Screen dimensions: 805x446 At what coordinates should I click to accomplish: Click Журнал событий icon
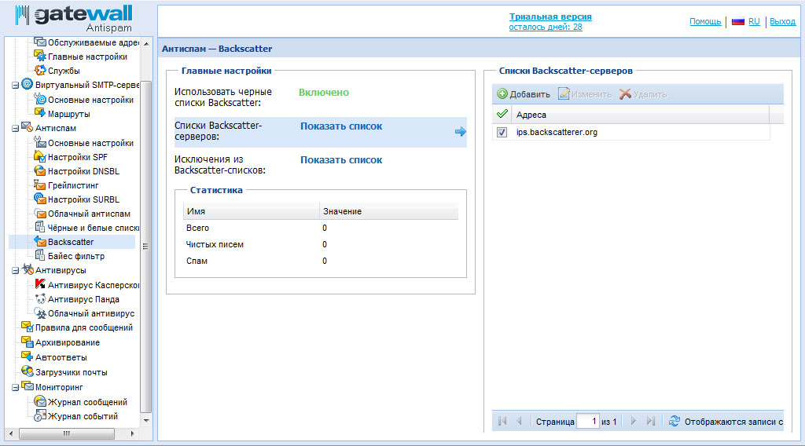(x=40, y=415)
